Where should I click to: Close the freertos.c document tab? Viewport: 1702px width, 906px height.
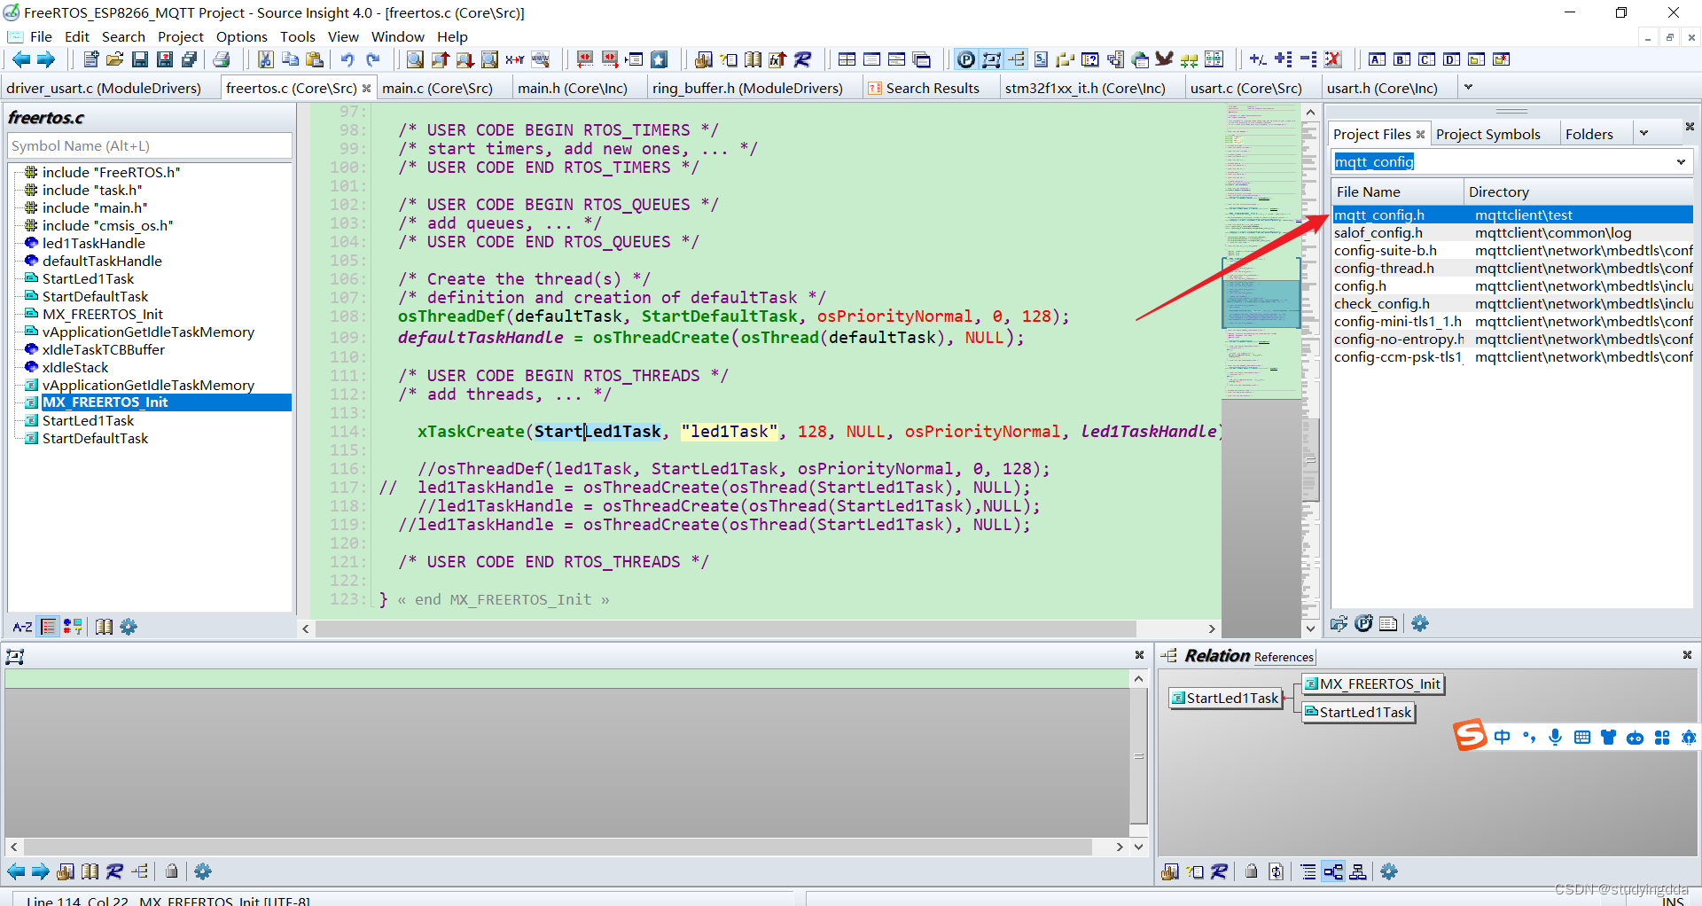366,88
